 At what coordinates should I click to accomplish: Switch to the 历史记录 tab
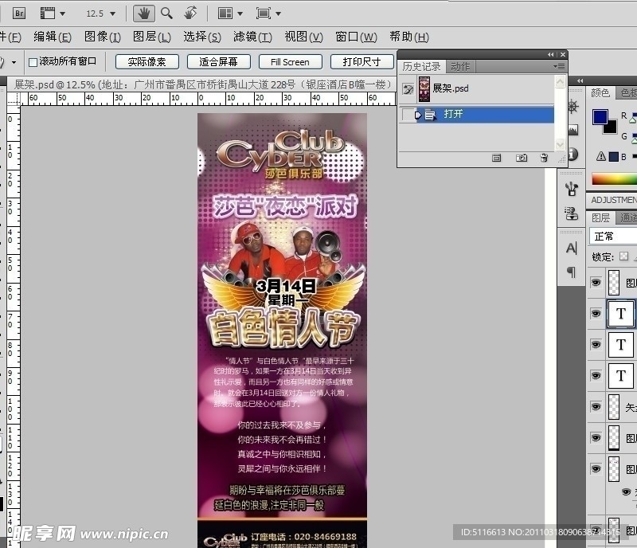(422, 66)
